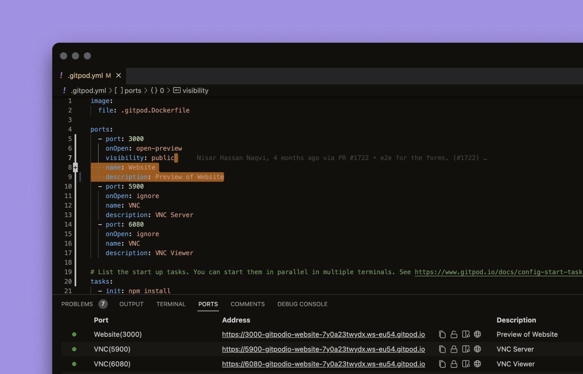This screenshot has width=583, height=374.
Task: Open VNC(6080) port in browser
Action: 478,364
